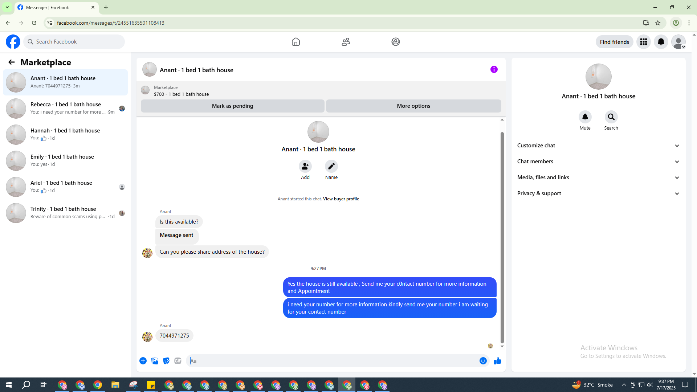Open the Friends icon in top navigation
This screenshot has height=392, width=697.
[x=346, y=42]
